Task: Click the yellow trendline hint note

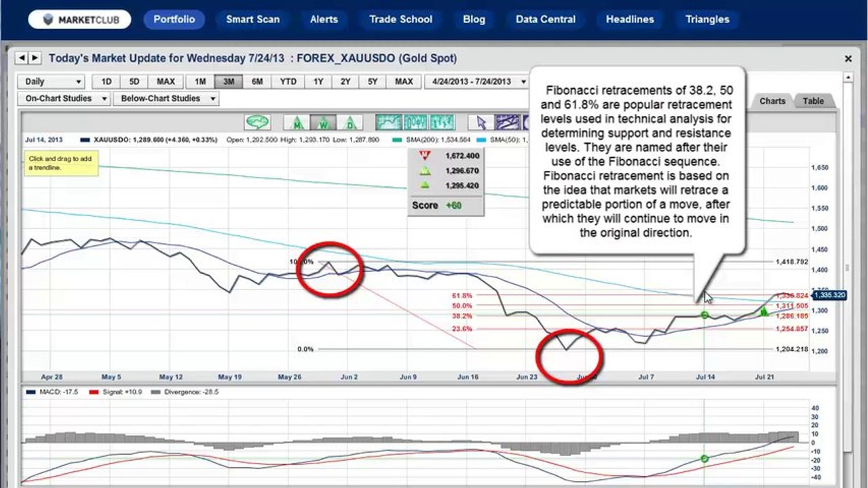Action: tap(62, 163)
